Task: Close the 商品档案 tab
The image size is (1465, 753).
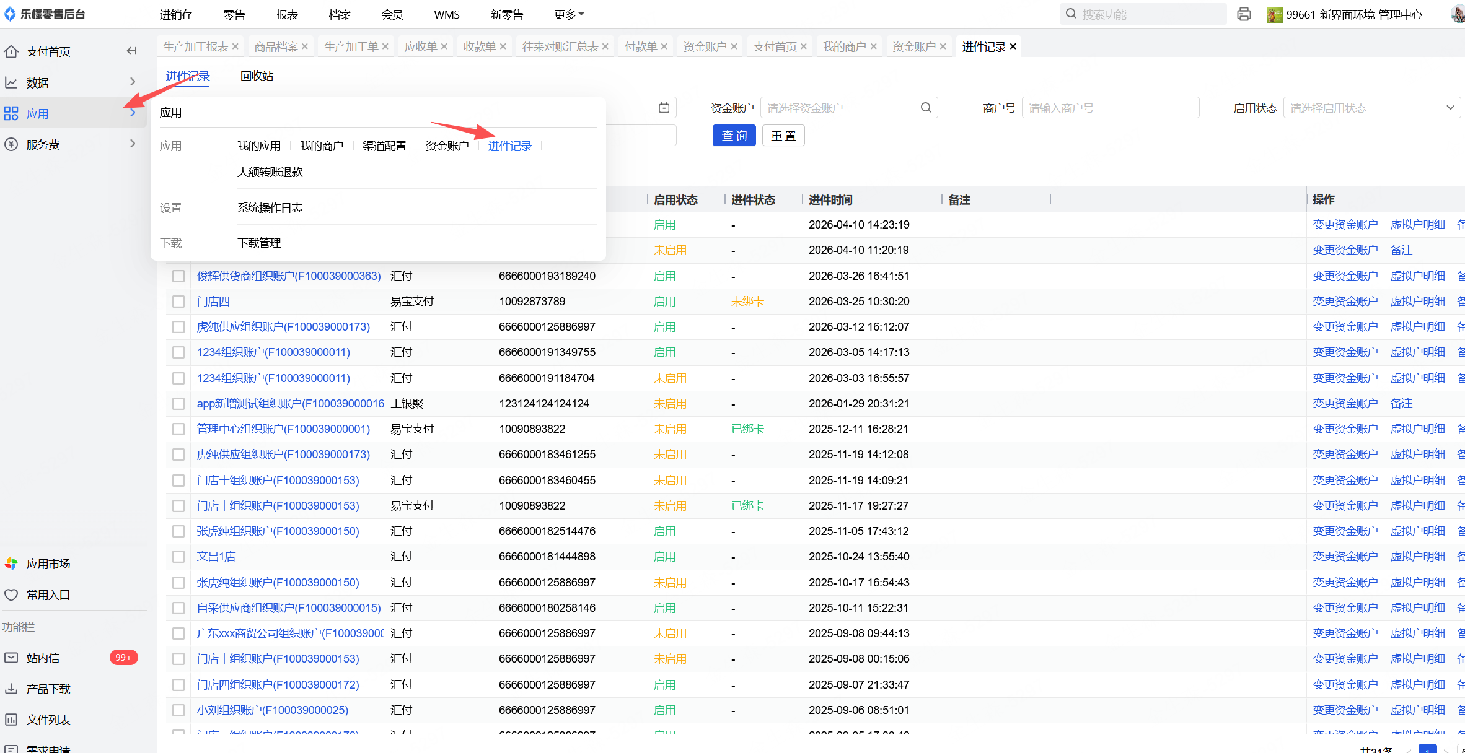Action: click(x=305, y=47)
